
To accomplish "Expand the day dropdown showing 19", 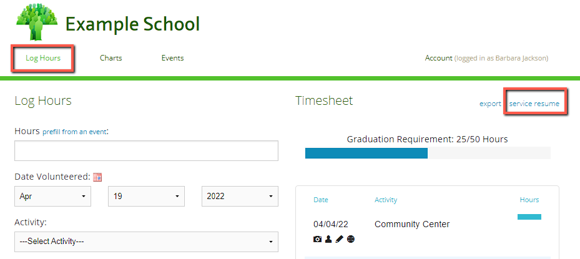I will coord(146,196).
